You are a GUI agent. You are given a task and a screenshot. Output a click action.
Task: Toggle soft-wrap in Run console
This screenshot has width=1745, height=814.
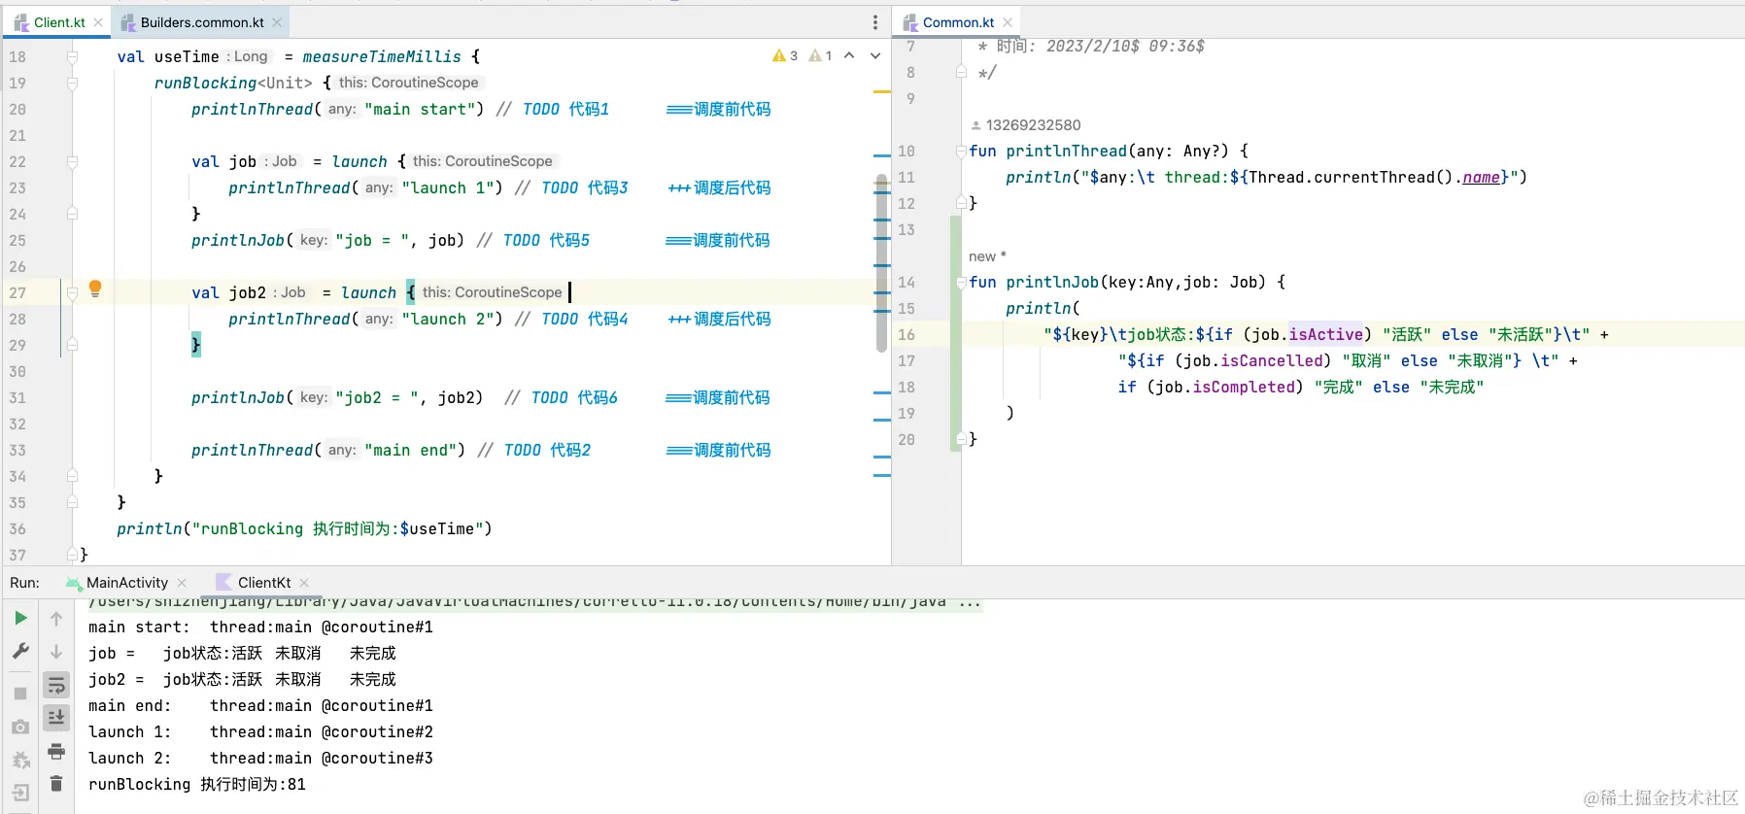click(56, 686)
